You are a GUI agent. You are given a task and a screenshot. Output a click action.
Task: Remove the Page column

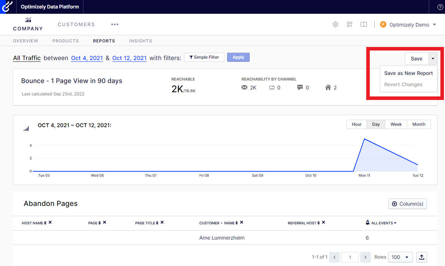tap(105, 223)
